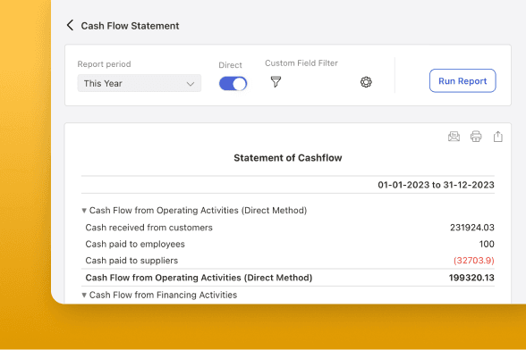The width and height of the screenshot is (526, 350).
Task: Click the date range 01-01-2023 to 31-12-2023
Action: pos(436,185)
